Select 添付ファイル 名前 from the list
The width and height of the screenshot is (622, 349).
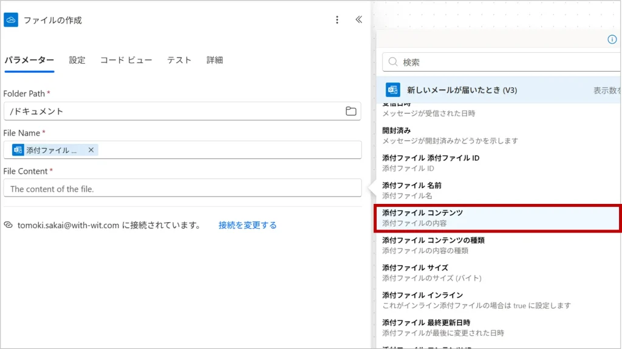[412, 185]
